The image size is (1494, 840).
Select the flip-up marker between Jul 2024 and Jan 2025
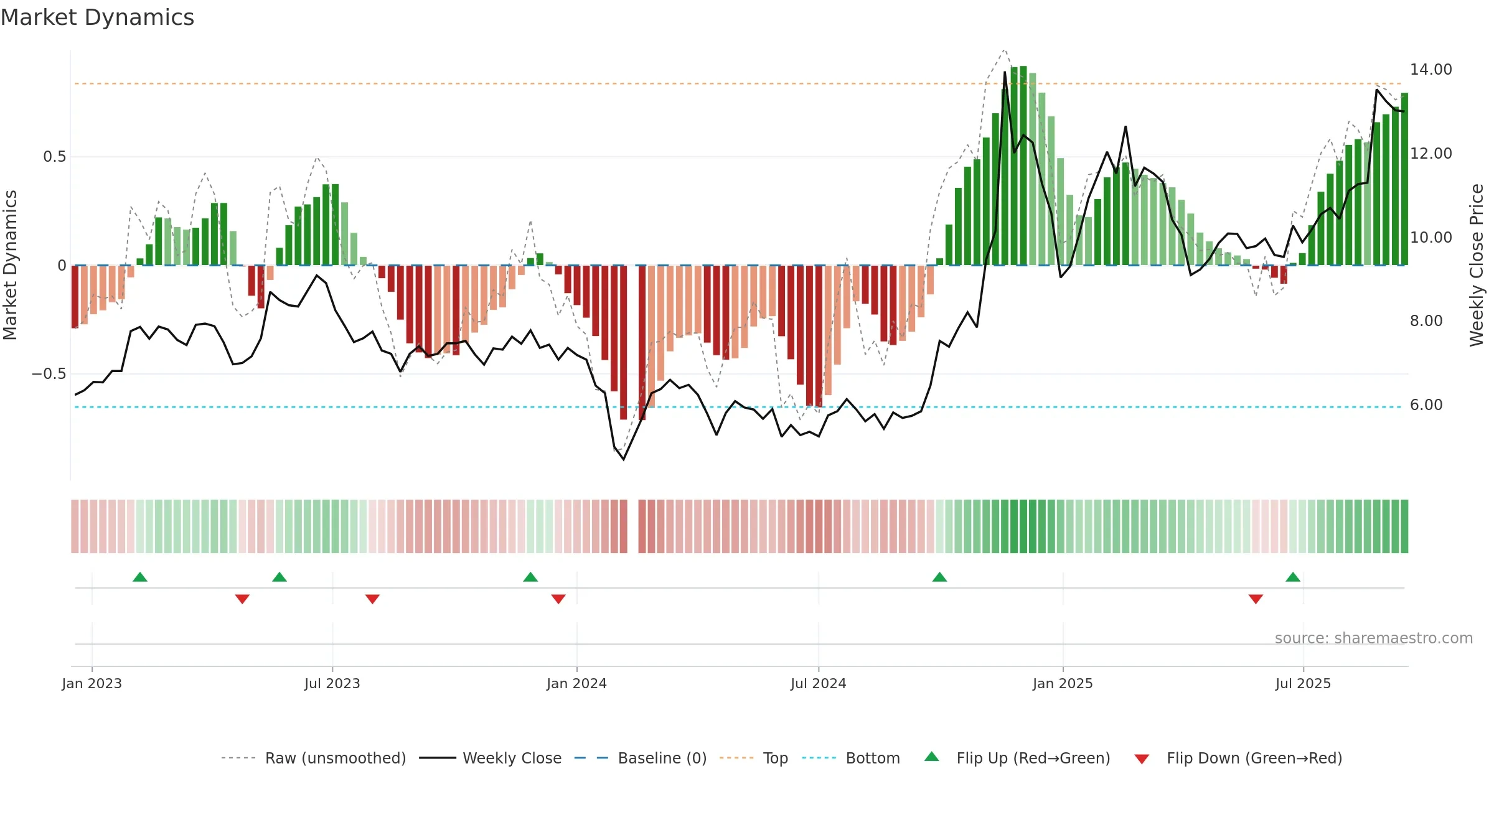click(939, 577)
